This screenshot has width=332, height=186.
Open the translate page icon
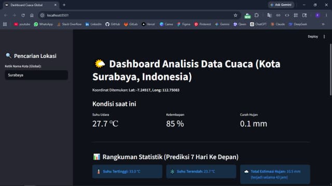coord(269,15)
